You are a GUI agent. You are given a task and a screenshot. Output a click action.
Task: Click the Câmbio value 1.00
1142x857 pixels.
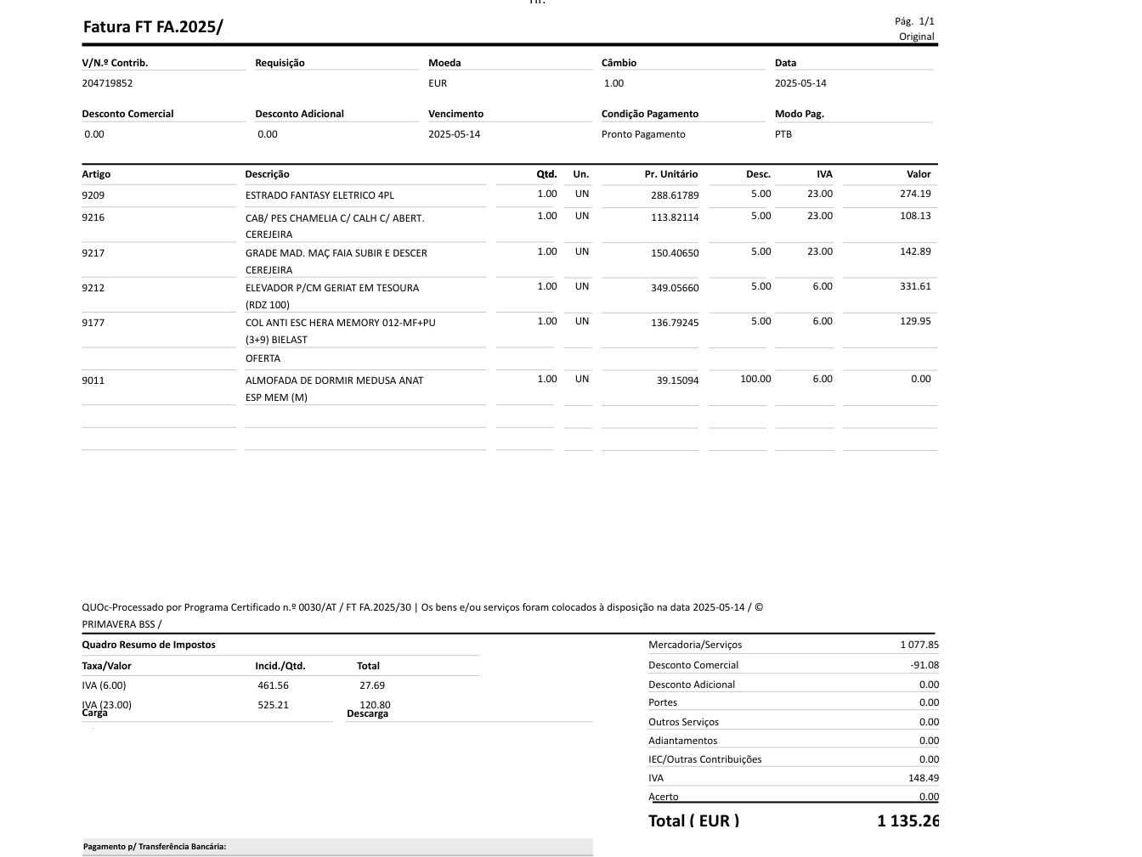point(613,83)
